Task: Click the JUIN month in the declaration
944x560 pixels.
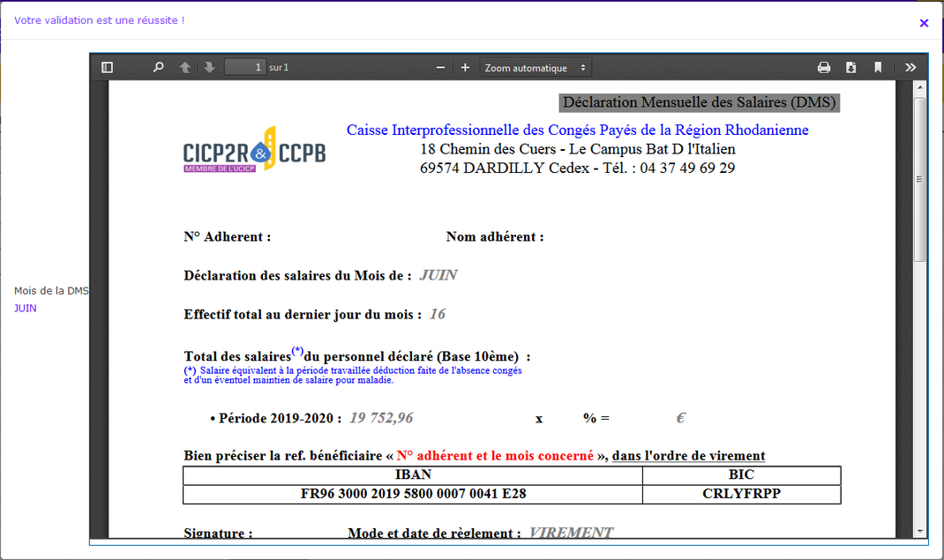Action: (438, 275)
